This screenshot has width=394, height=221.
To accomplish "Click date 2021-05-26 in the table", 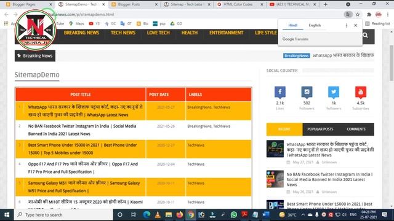I will click(166, 126).
